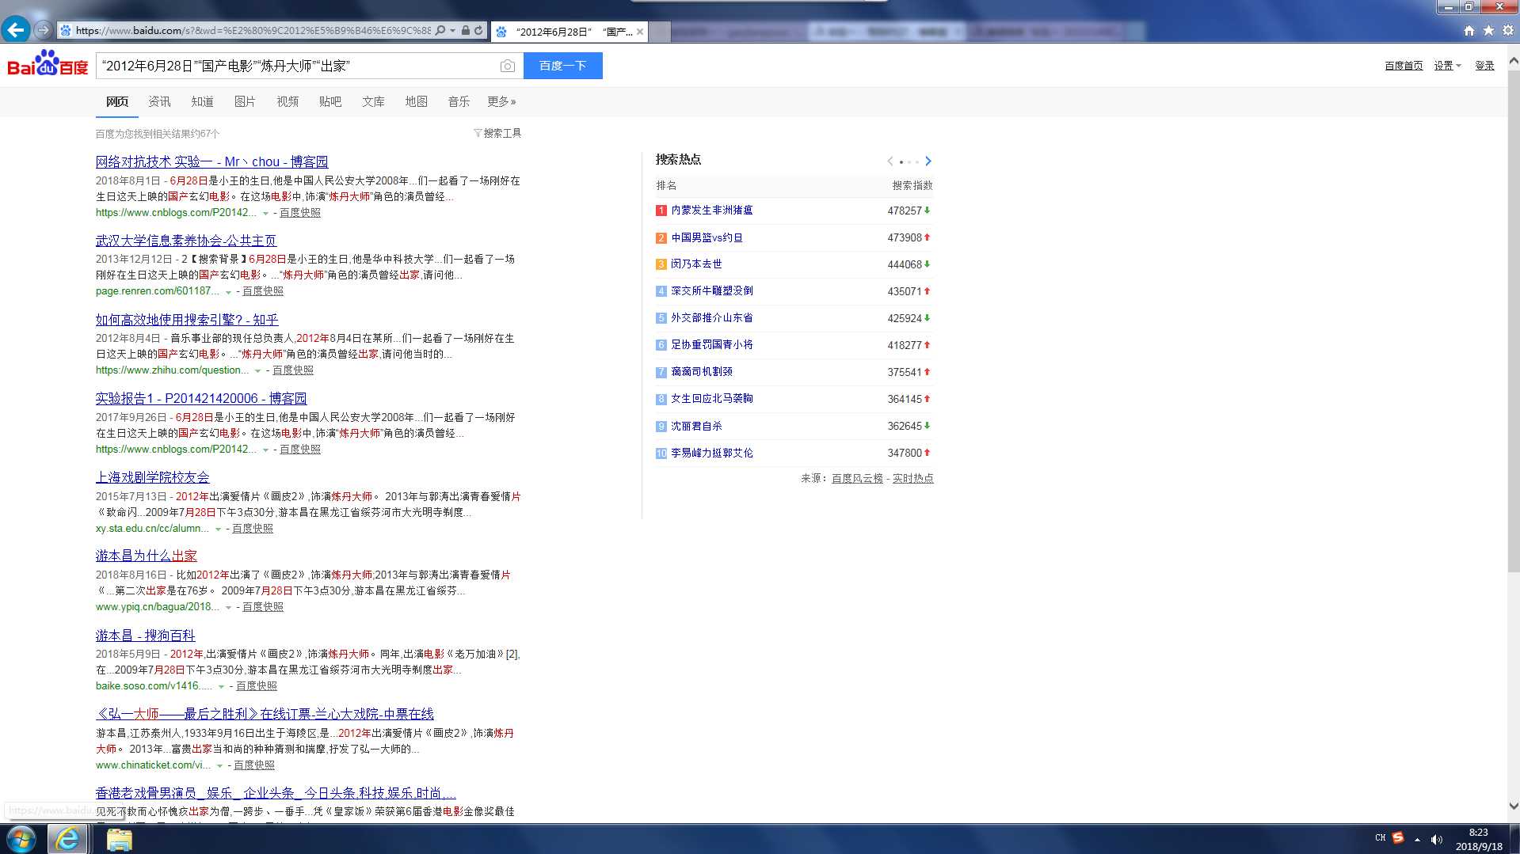Open the browser tools gear icon

pyautogui.click(x=1508, y=30)
